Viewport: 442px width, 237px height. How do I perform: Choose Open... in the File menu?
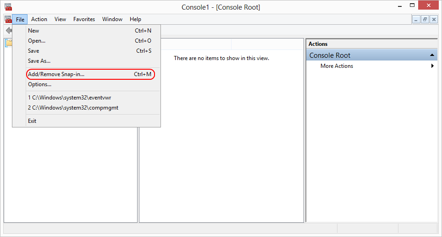[x=37, y=41]
